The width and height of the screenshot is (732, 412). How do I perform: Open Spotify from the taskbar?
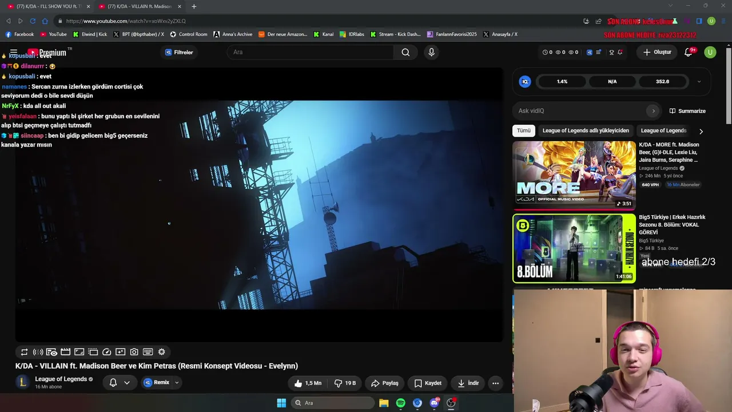pyautogui.click(x=400, y=403)
